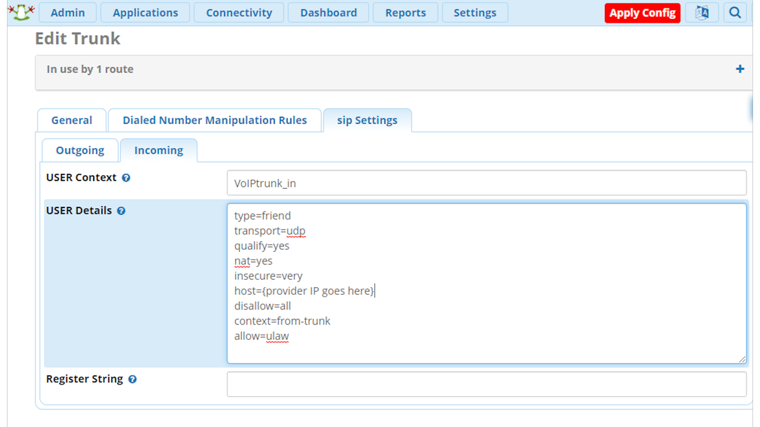
Task: Switch to the Outgoing tab
Action: [80, 150]
